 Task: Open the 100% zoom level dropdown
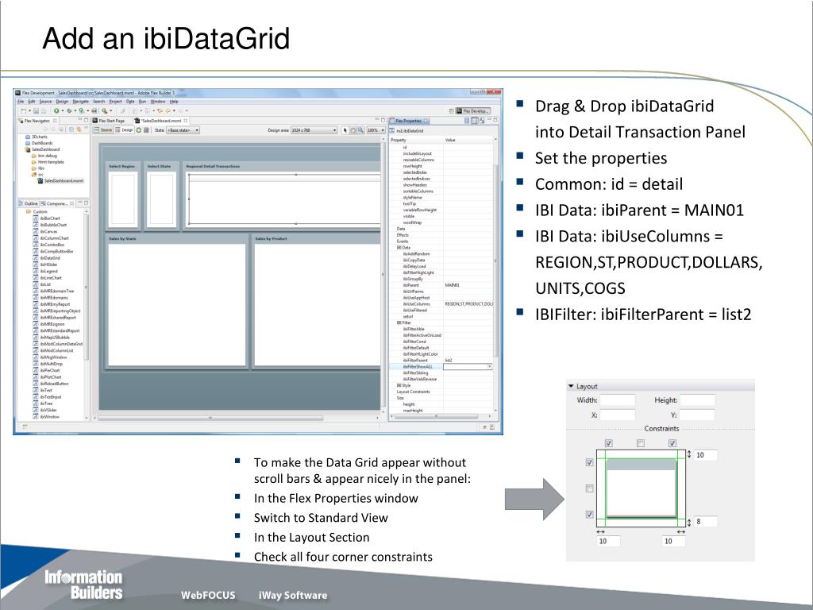pyautogui.click(x=376, y=130)
